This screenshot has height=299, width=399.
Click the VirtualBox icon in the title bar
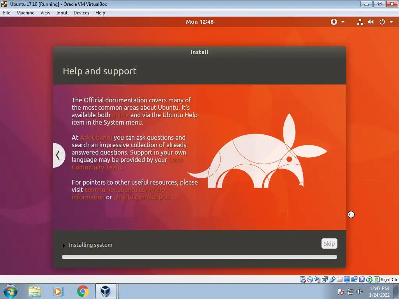pyautogui.click(x=4, y=4)
